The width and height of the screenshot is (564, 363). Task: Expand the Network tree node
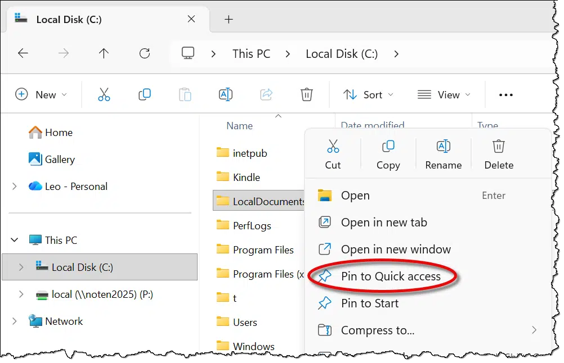click(x=15, y=321)
